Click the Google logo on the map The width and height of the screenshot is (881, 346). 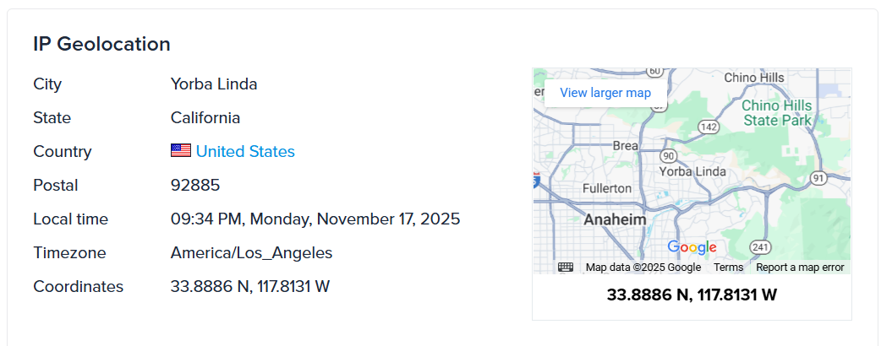692,247
